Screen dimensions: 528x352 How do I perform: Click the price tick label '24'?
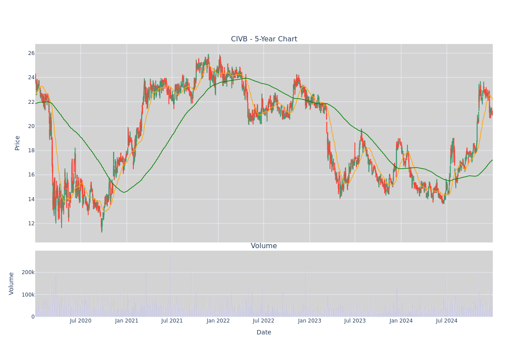point(31,77)
